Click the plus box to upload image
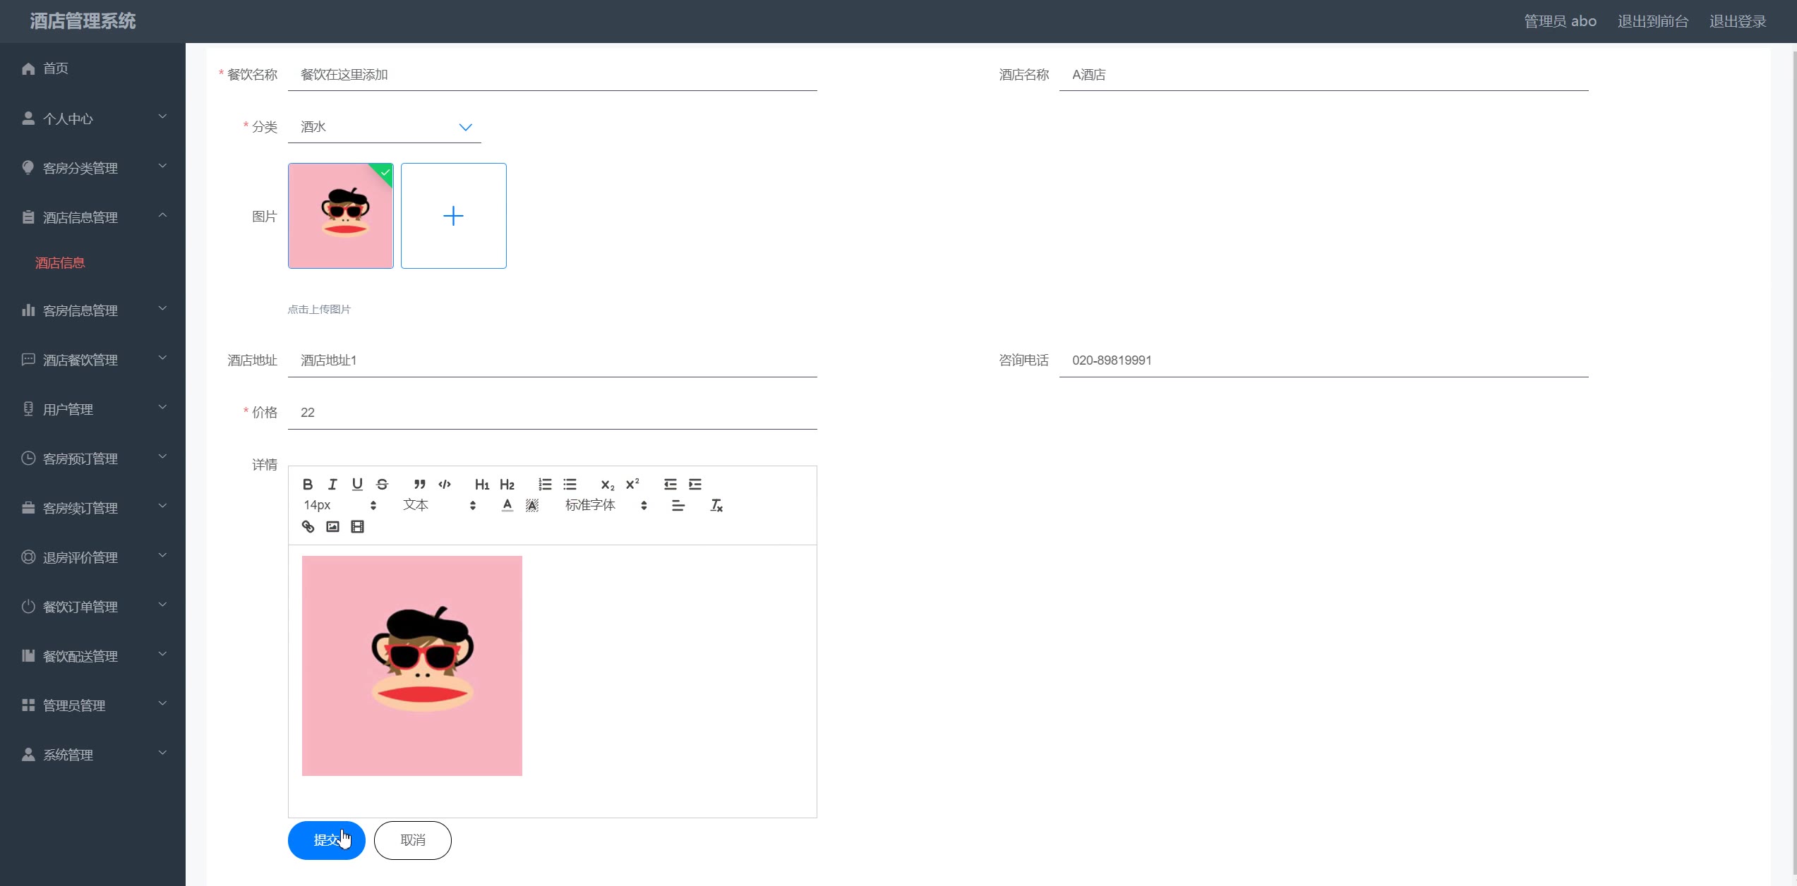Screen dimensions: 1797x886 pos(454,216)
